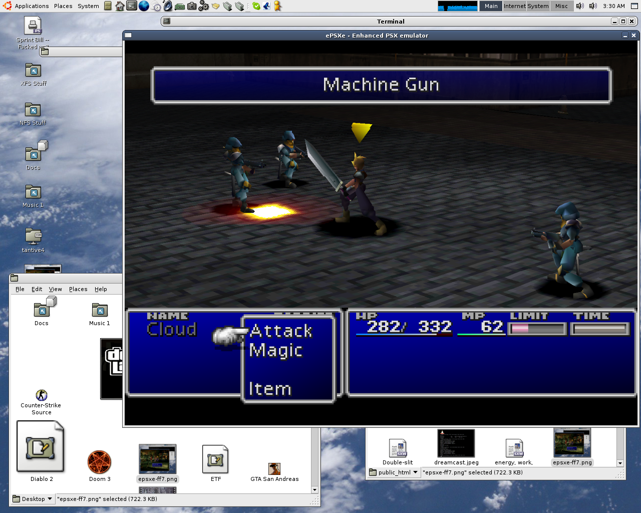Open the yellow AIM buddy icon

pyautogui.click(x=277, y=6)
